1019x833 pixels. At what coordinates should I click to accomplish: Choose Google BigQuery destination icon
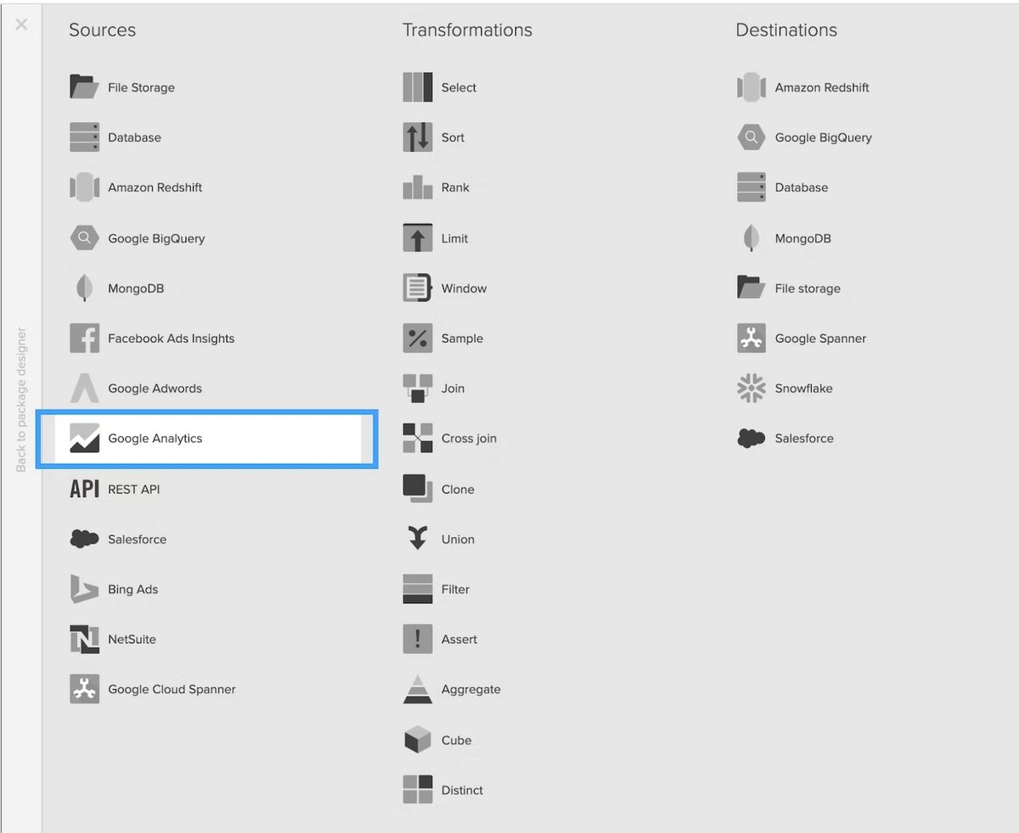pos(752,137)
